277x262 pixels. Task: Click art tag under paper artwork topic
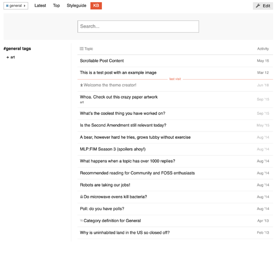[82, 102]
